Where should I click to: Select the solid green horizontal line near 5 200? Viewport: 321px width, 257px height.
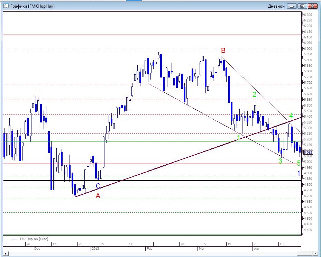point(152,141)
